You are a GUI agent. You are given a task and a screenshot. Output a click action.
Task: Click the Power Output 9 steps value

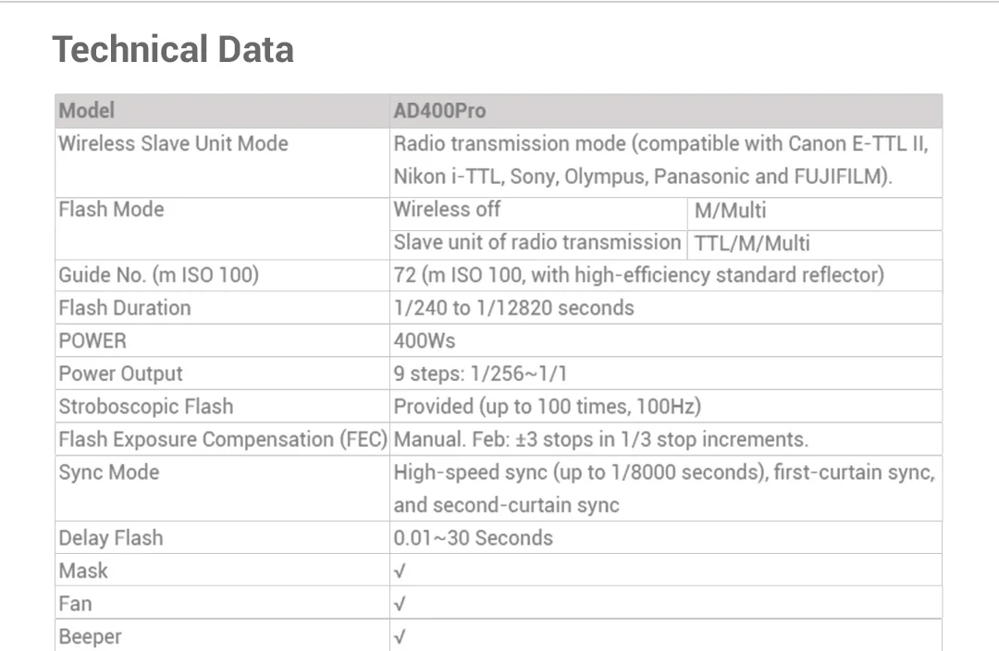pos(480,374)
